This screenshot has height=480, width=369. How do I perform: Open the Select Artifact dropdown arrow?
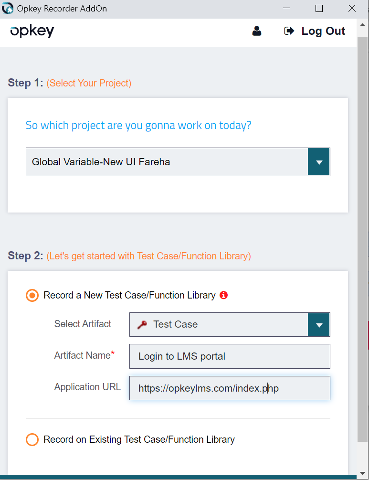pos(319,325)
